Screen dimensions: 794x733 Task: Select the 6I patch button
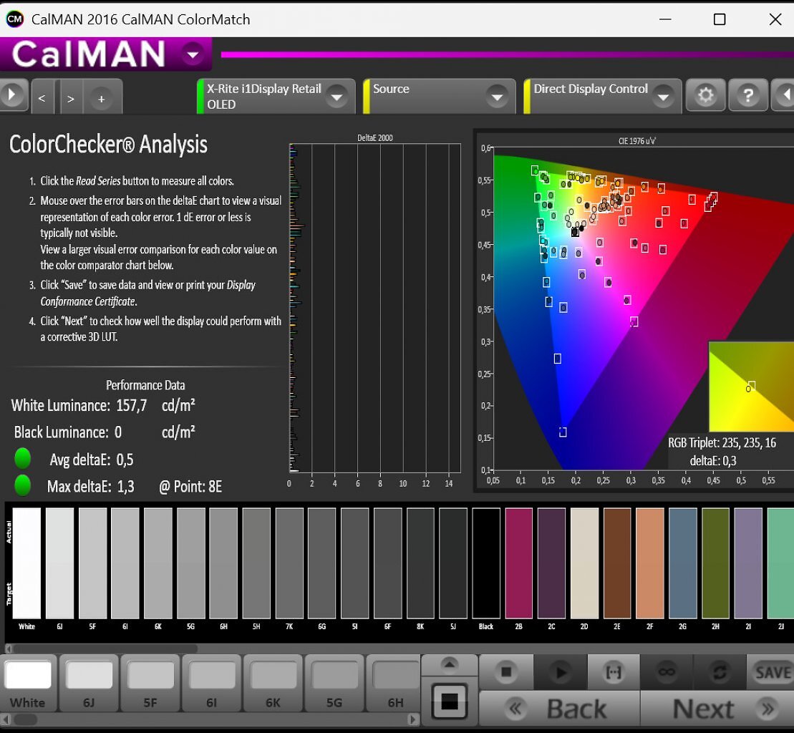pos(212,684)
